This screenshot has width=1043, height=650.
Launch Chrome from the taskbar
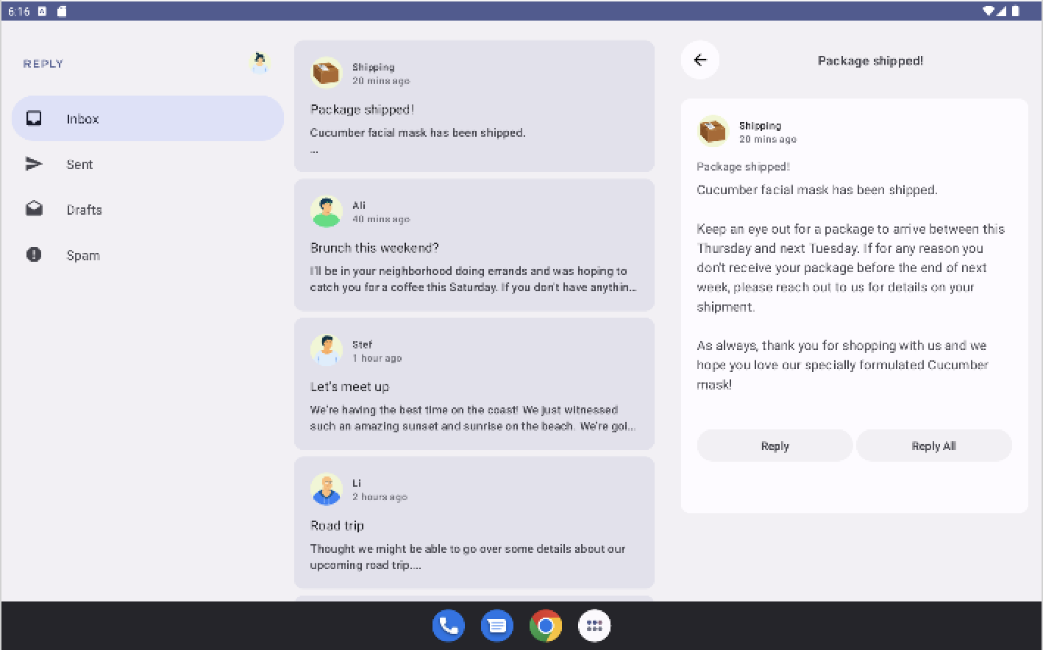[x=545, y=626]
